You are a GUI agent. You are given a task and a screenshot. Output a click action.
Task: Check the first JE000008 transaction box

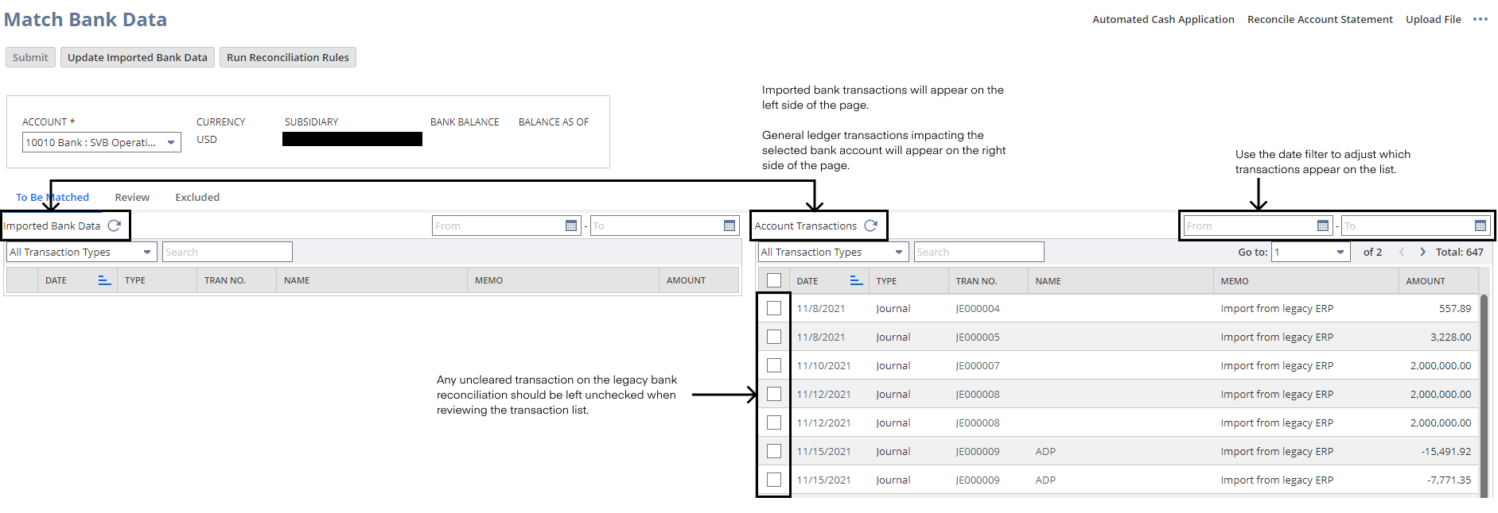774,394
